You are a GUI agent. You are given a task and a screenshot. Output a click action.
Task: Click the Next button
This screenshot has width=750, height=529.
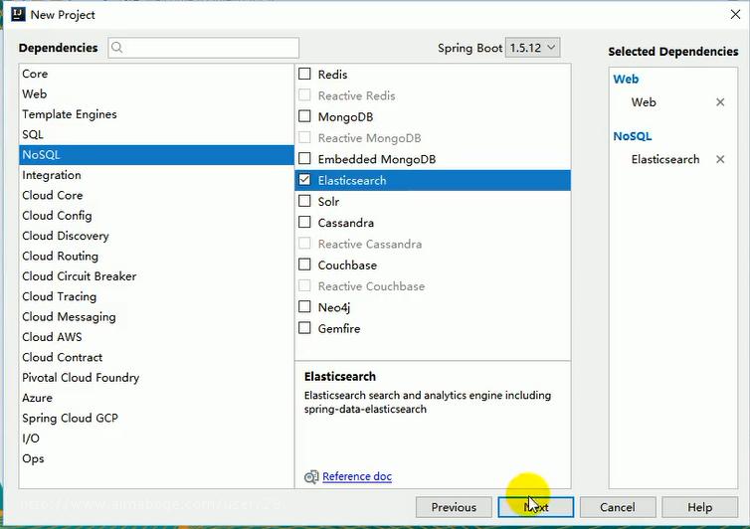click(x=536, y=507)
